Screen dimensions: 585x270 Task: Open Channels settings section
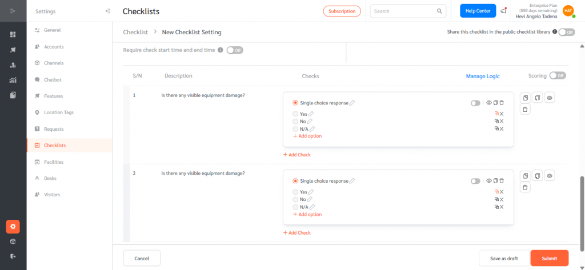[x=54, y=63]
